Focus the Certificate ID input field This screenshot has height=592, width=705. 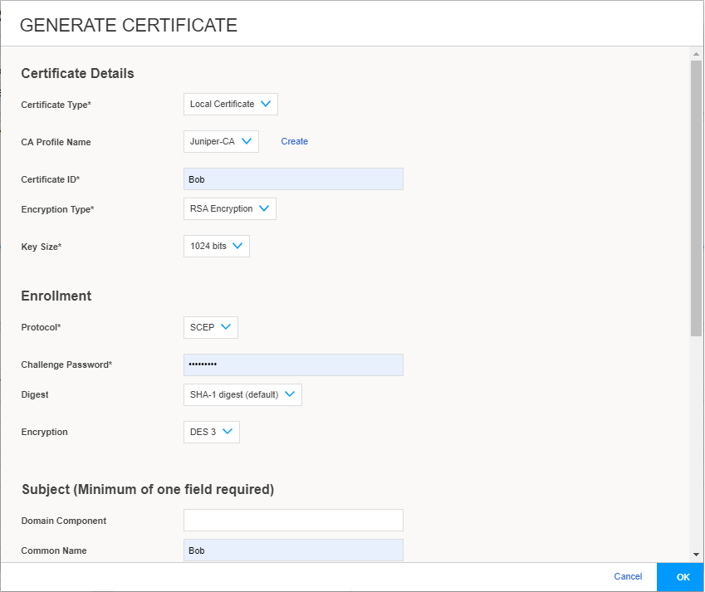[293, 179]
